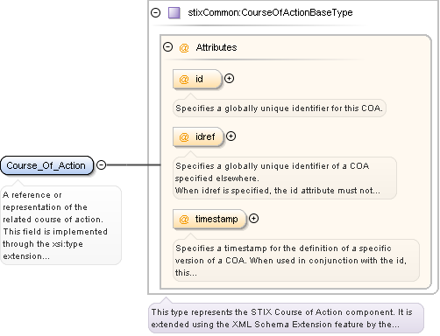The image size is (440, 336).
Task: Select the idref attribute box
Action: click(x=198, y=136)
